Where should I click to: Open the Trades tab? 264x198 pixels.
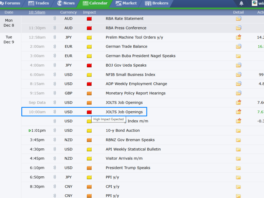click(39, 3)
